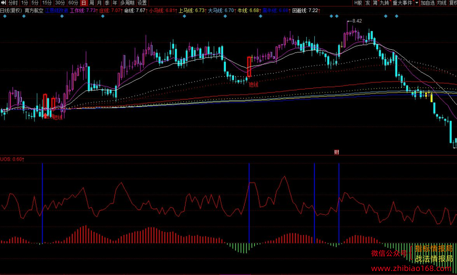Select the 日 daily period tab
This screenshot has height=275, width=457.
(x=84, y=2)
